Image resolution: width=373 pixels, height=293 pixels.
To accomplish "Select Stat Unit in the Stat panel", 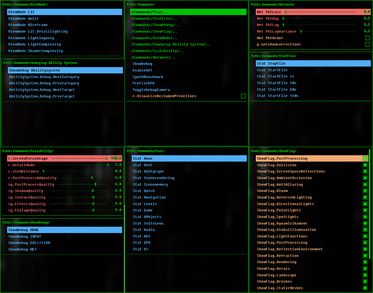I will tap(142, 165).
